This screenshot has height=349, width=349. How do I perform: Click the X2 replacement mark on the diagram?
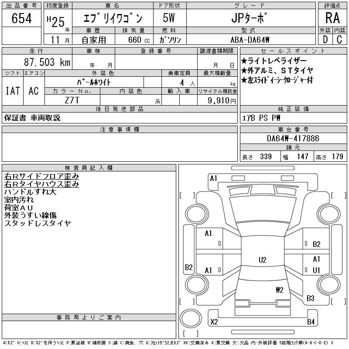pyautogui.click(x=214, y=322)
